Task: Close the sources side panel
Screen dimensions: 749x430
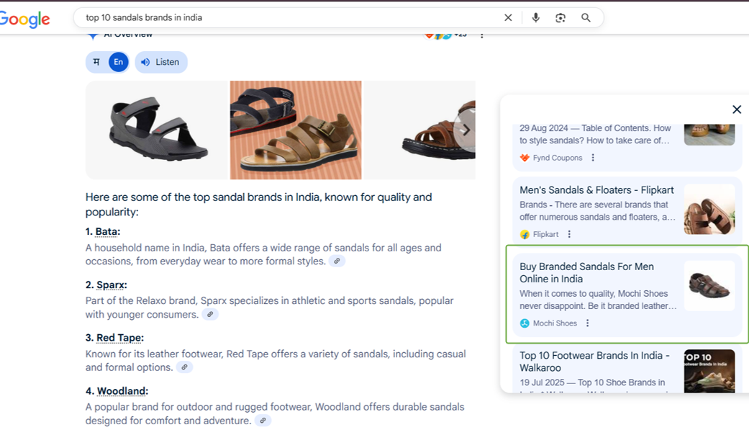Action: click(736, 109)
